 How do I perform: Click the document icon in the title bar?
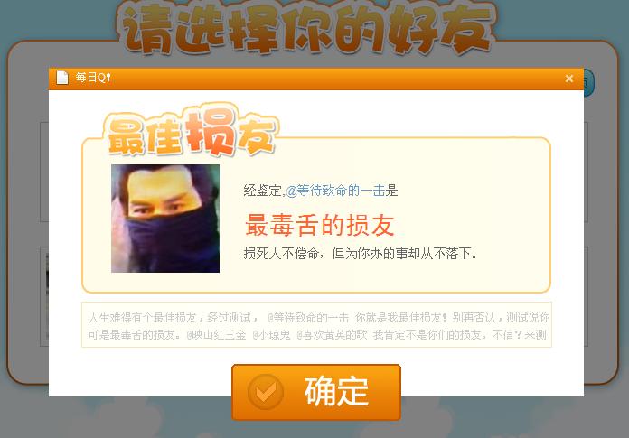(62, 78)
